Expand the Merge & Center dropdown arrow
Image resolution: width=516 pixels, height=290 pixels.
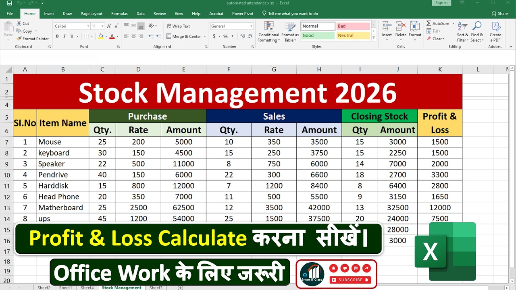click(x=205, y=36)
